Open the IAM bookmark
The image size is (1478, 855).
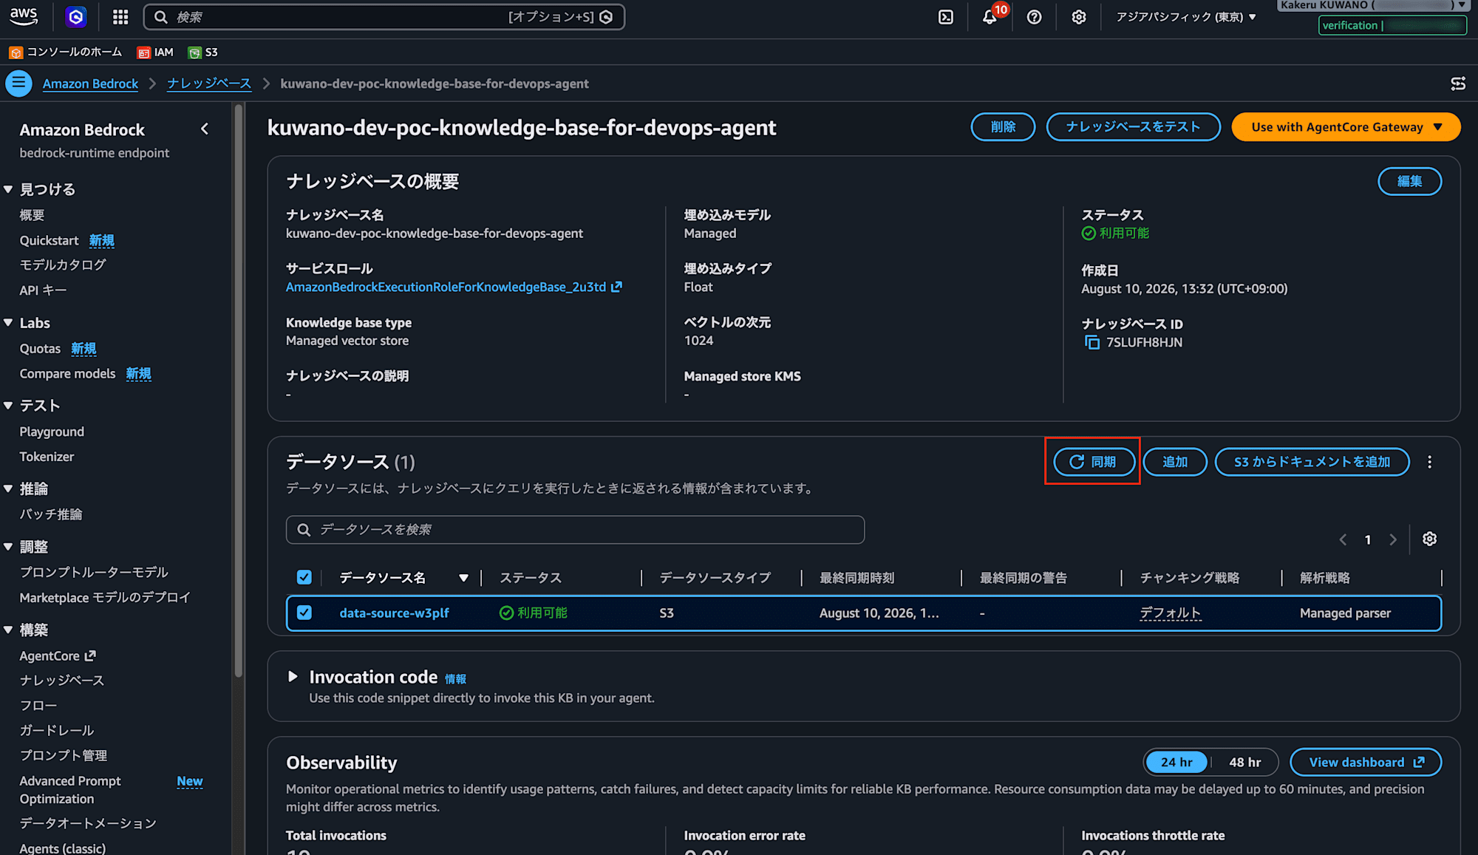pos(155,52)
